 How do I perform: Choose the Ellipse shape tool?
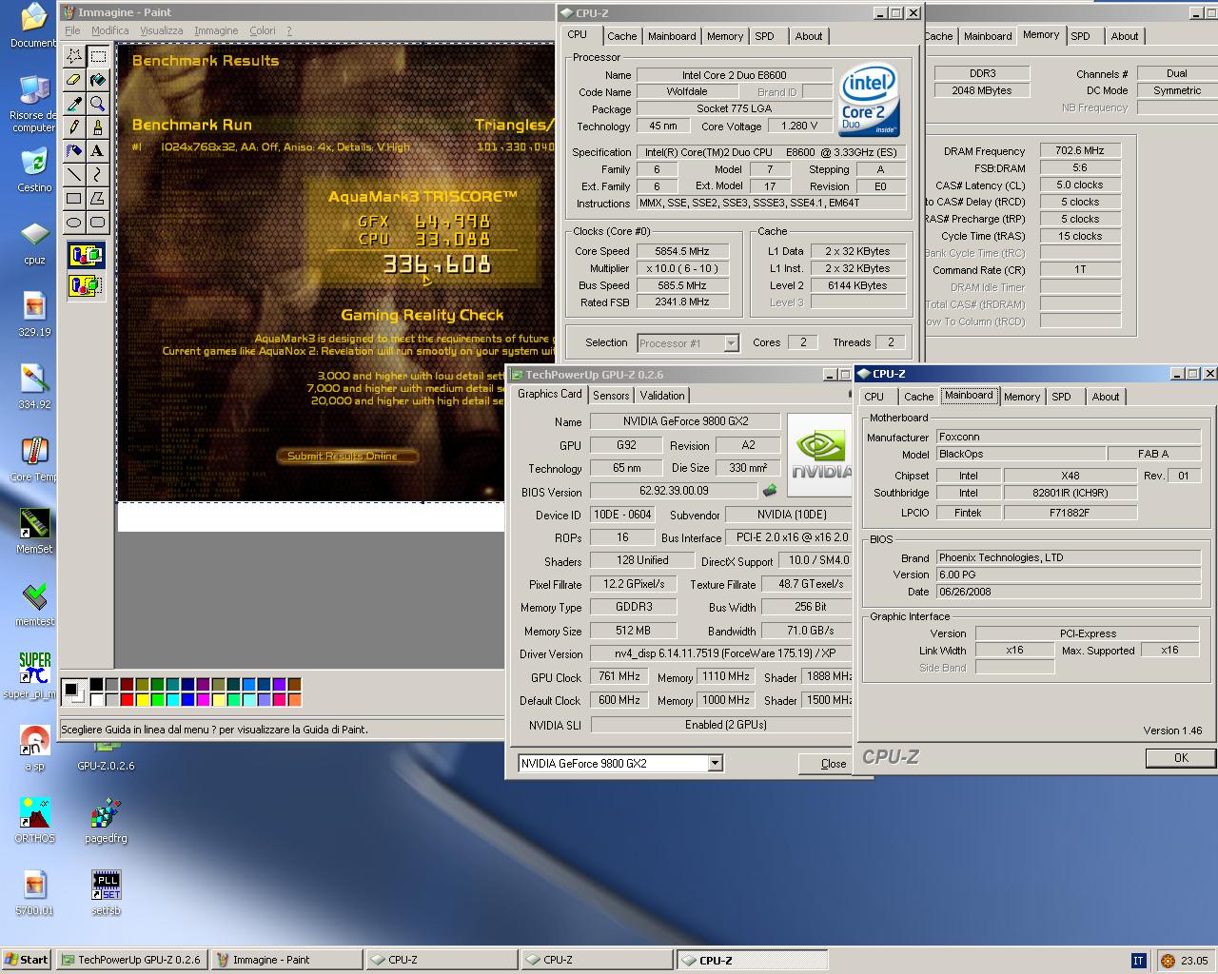(74, 223)
